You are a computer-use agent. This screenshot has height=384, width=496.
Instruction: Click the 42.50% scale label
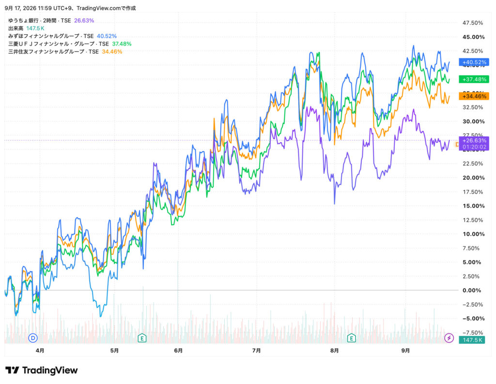point(473,51)
